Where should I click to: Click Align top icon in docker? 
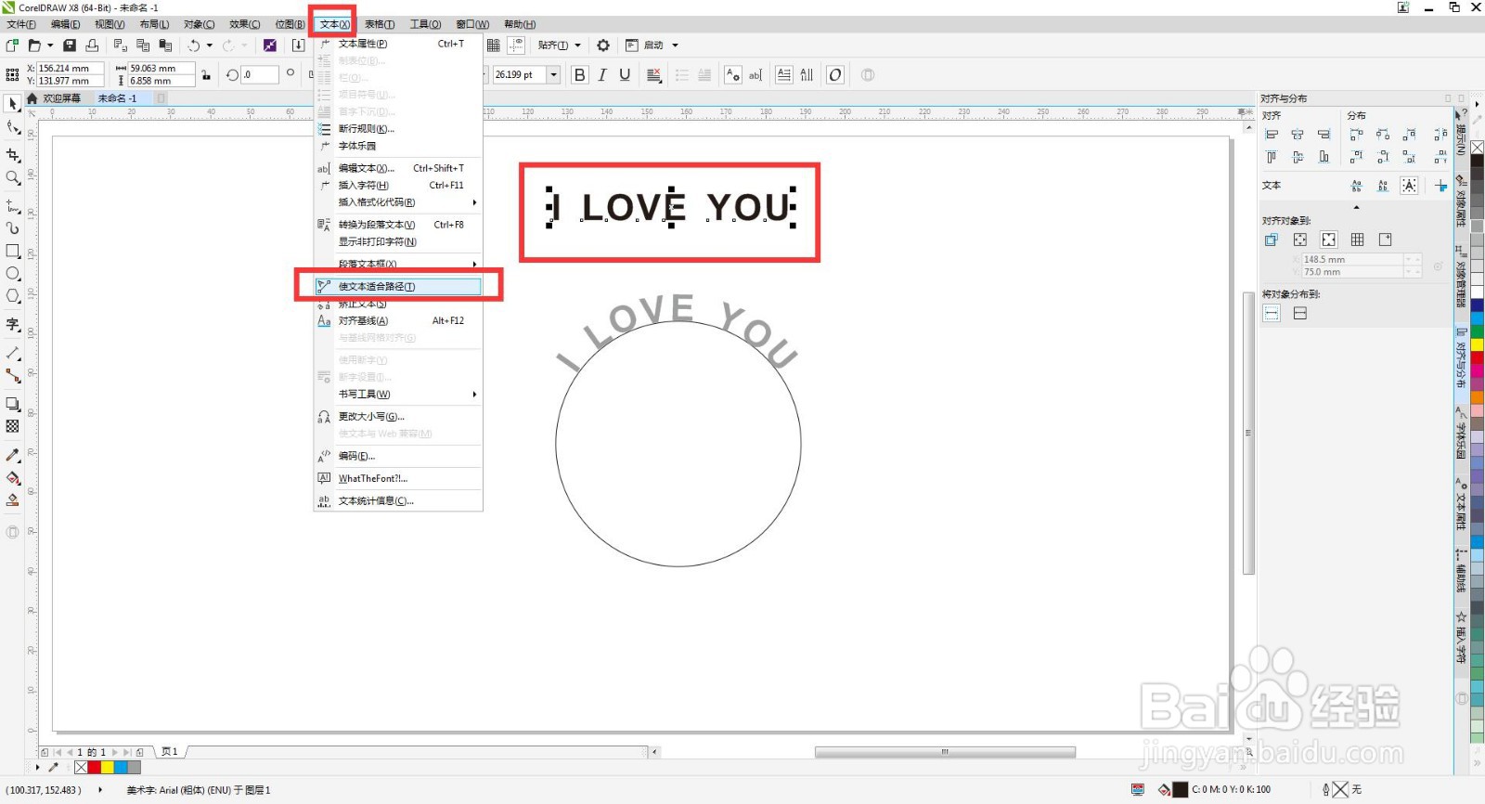(x=1272, y=157)
